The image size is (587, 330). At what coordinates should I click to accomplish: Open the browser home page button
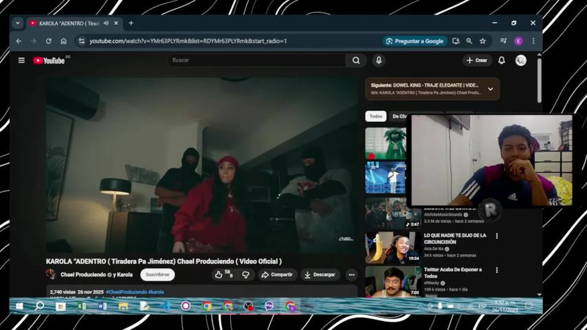[63, 41]
